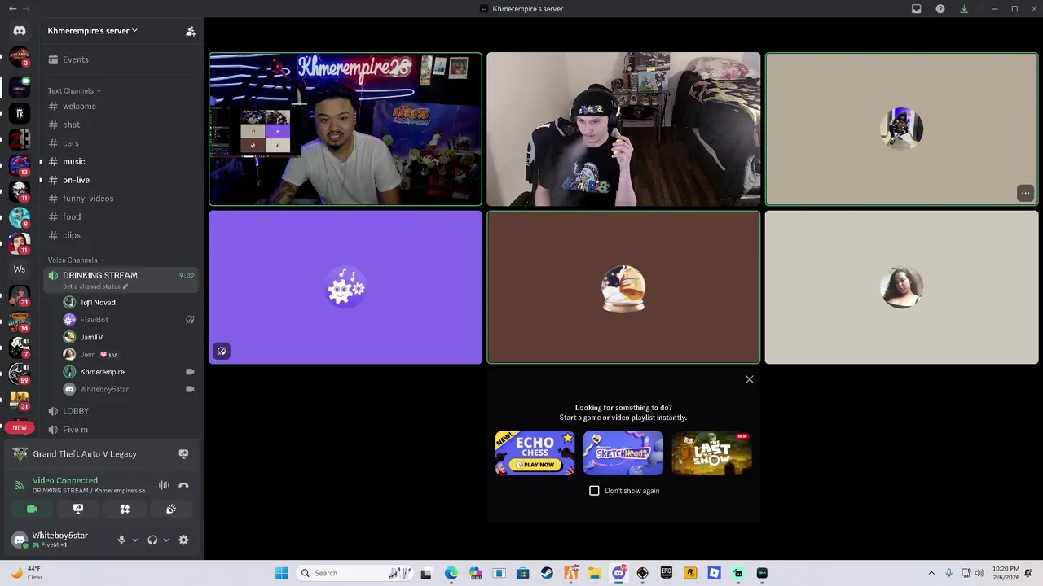Open Whiteboy5star user profile panel
The image size is (1043, 586).
click(59, 540)
